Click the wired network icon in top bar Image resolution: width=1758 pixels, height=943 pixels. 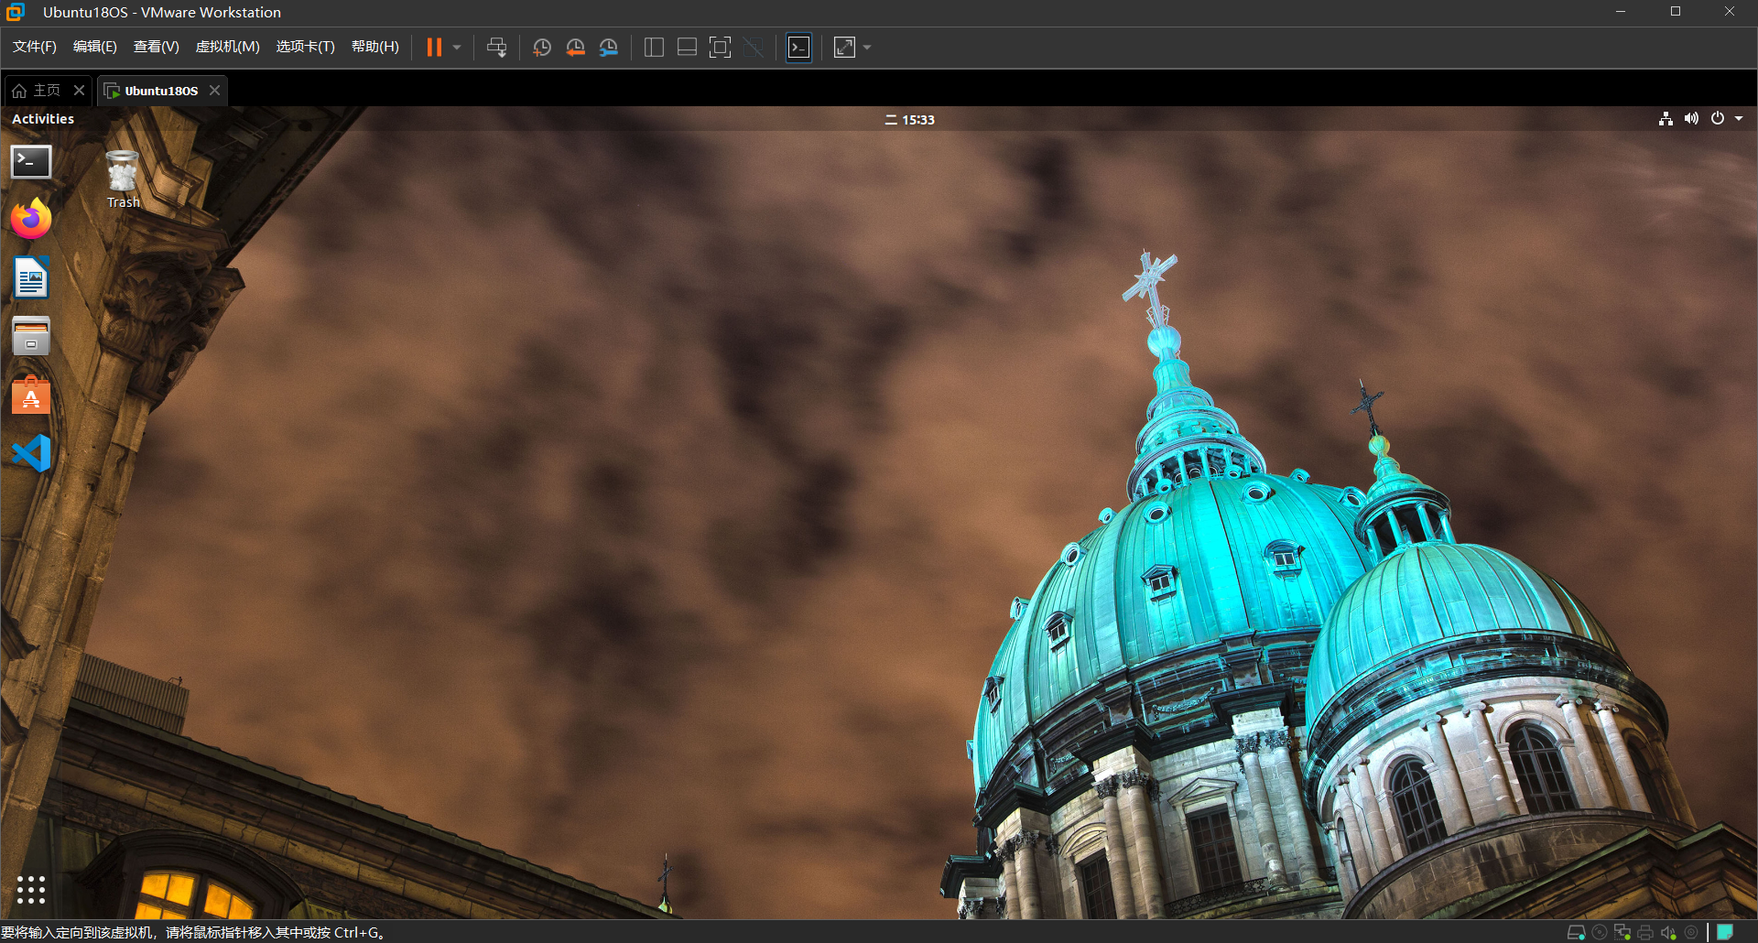[x=1666, y=119]
